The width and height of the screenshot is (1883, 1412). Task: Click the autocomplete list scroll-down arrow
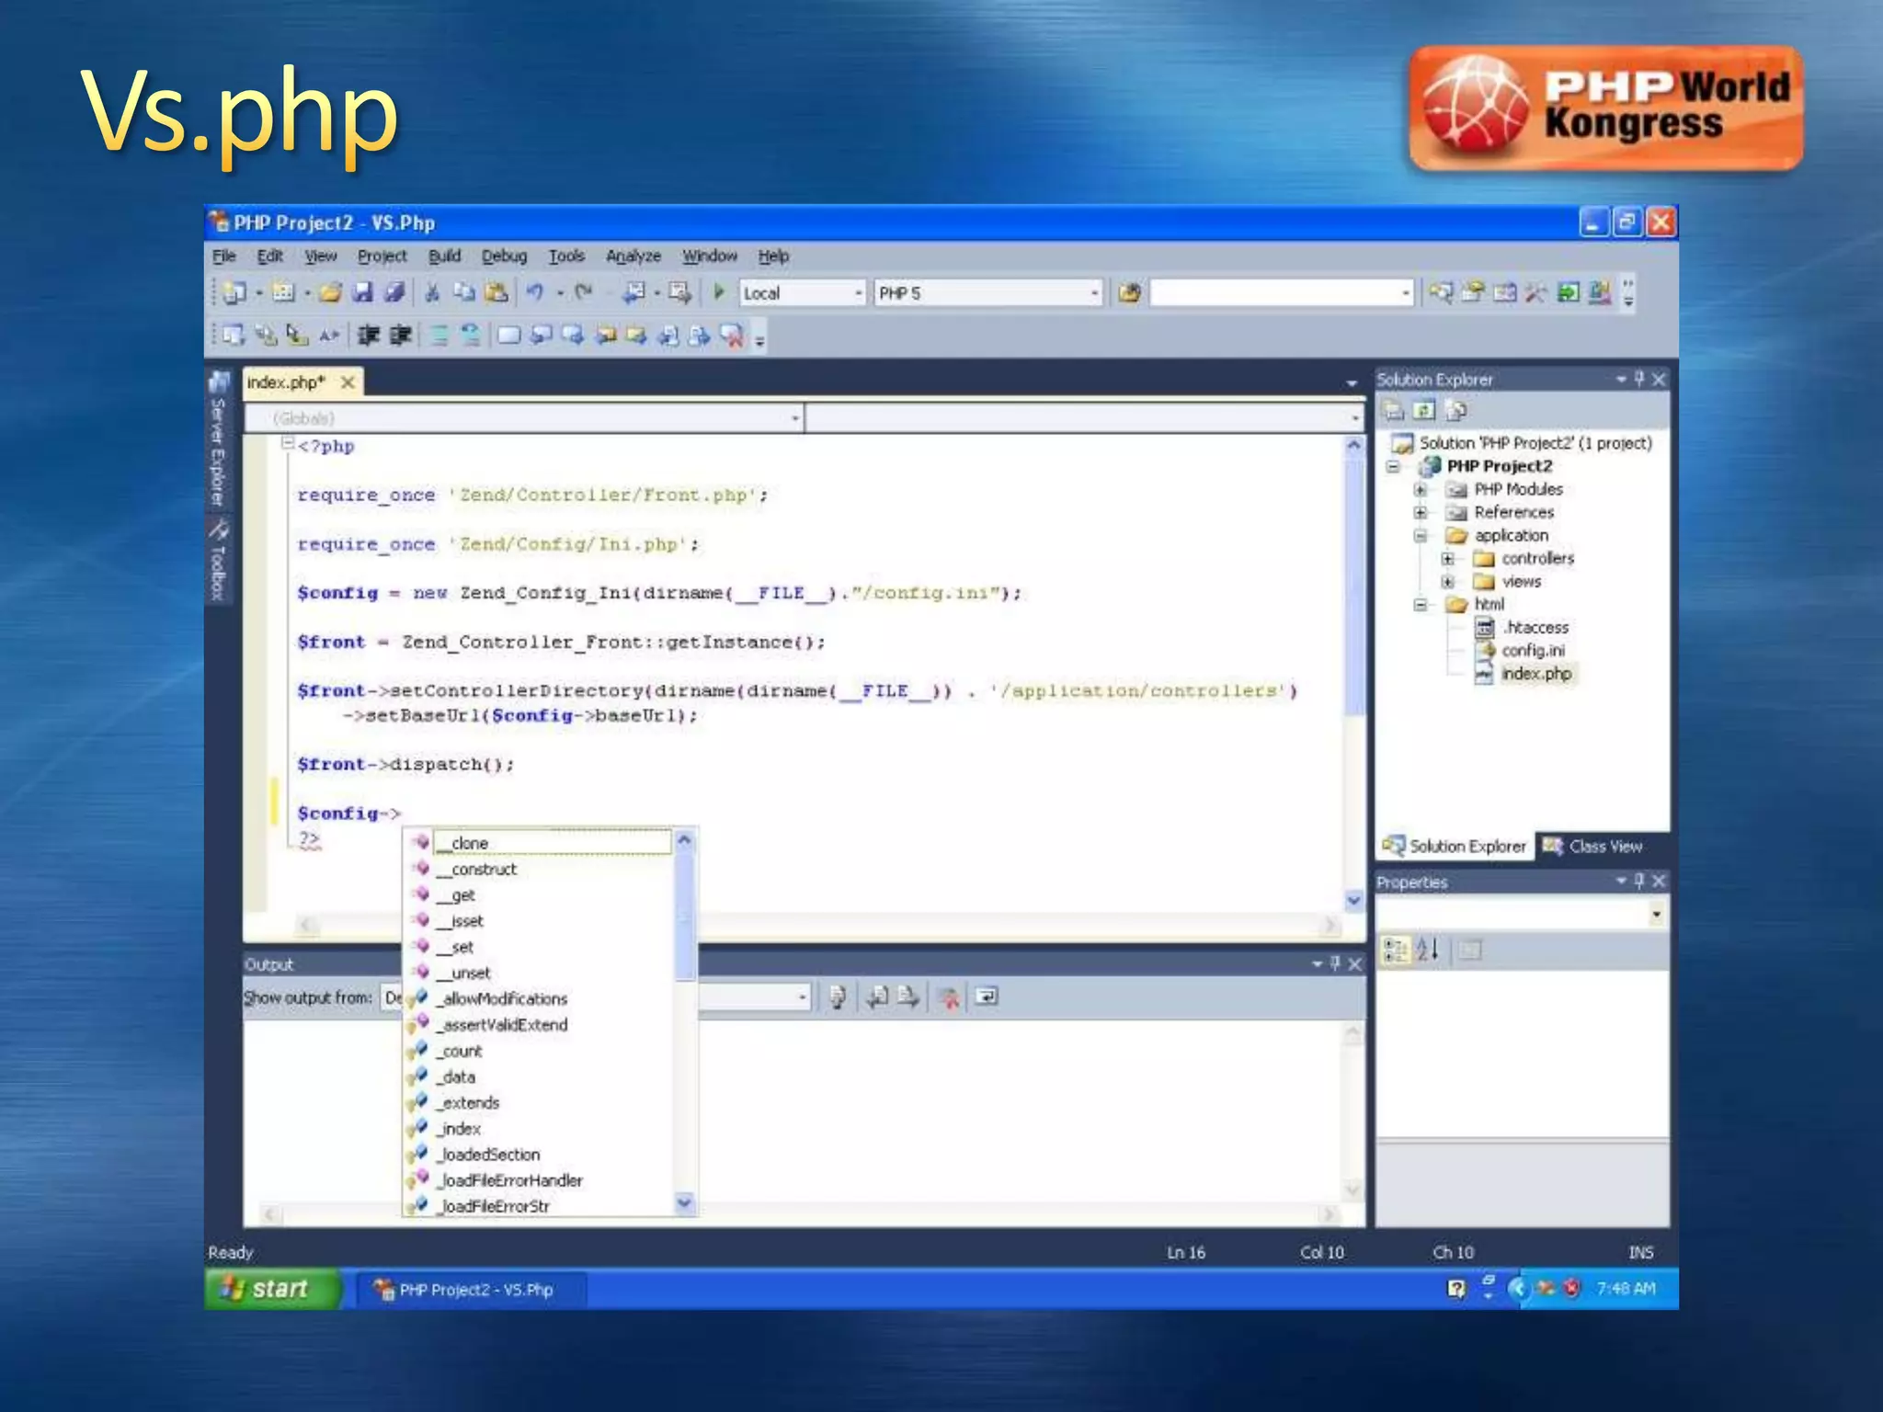click(x=684, y=1202)
